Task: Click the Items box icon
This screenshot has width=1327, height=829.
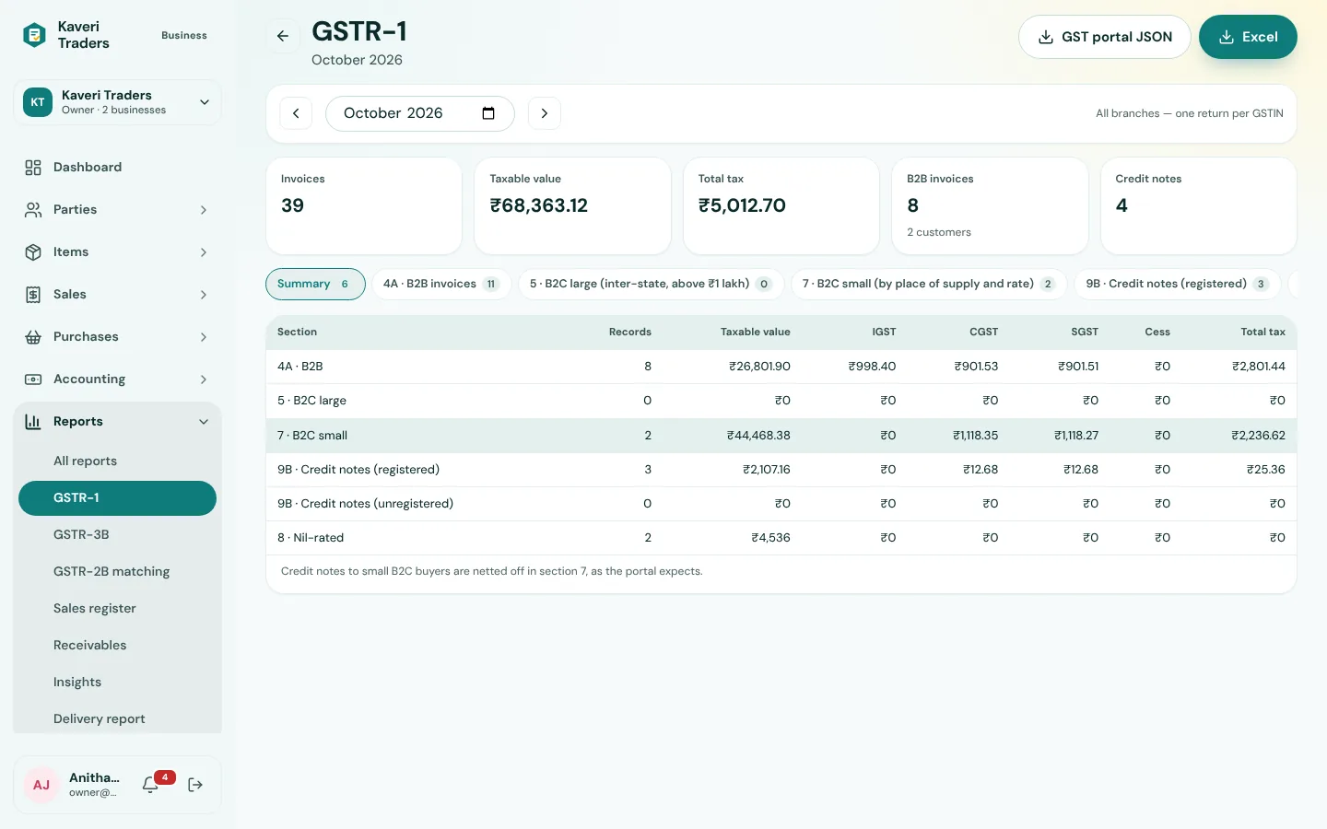Action: 33,252
